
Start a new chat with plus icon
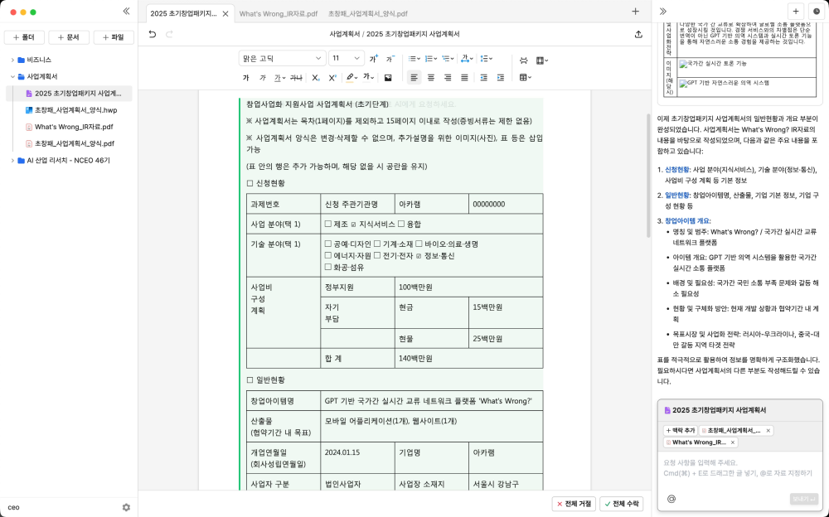click(796, 11)
